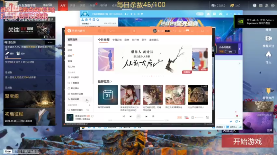Go to the previous track

click(131, 116)
